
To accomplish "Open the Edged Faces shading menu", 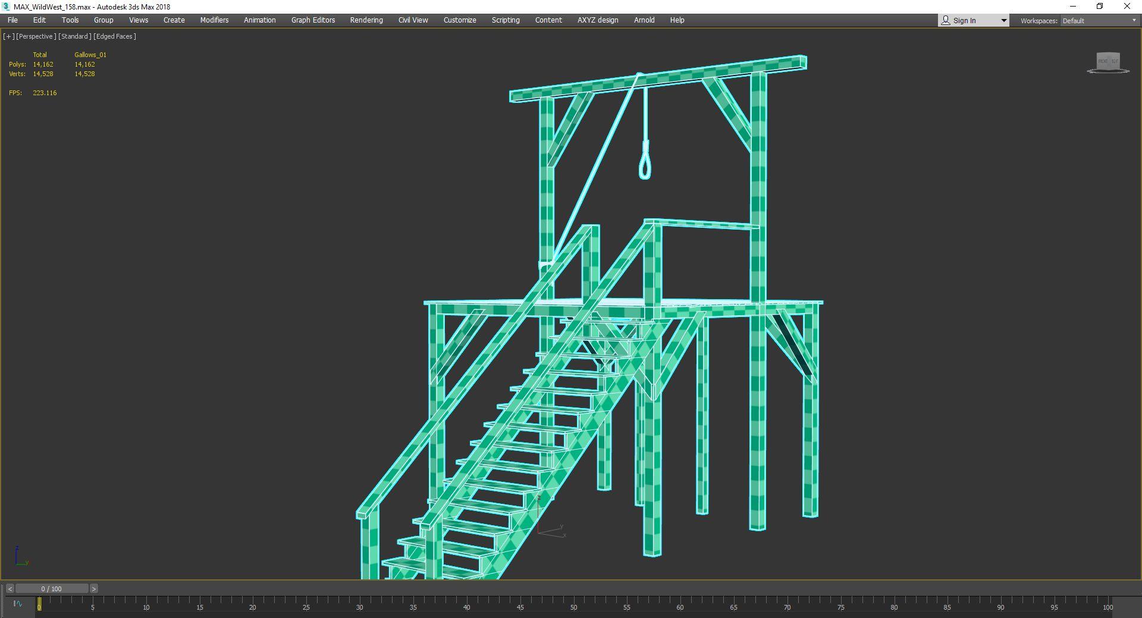I will [115, 36].
